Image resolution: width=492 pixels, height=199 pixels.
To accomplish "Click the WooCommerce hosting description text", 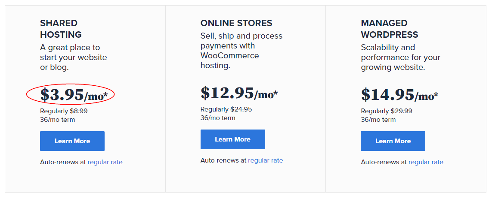I will click(x=241, y=51).
